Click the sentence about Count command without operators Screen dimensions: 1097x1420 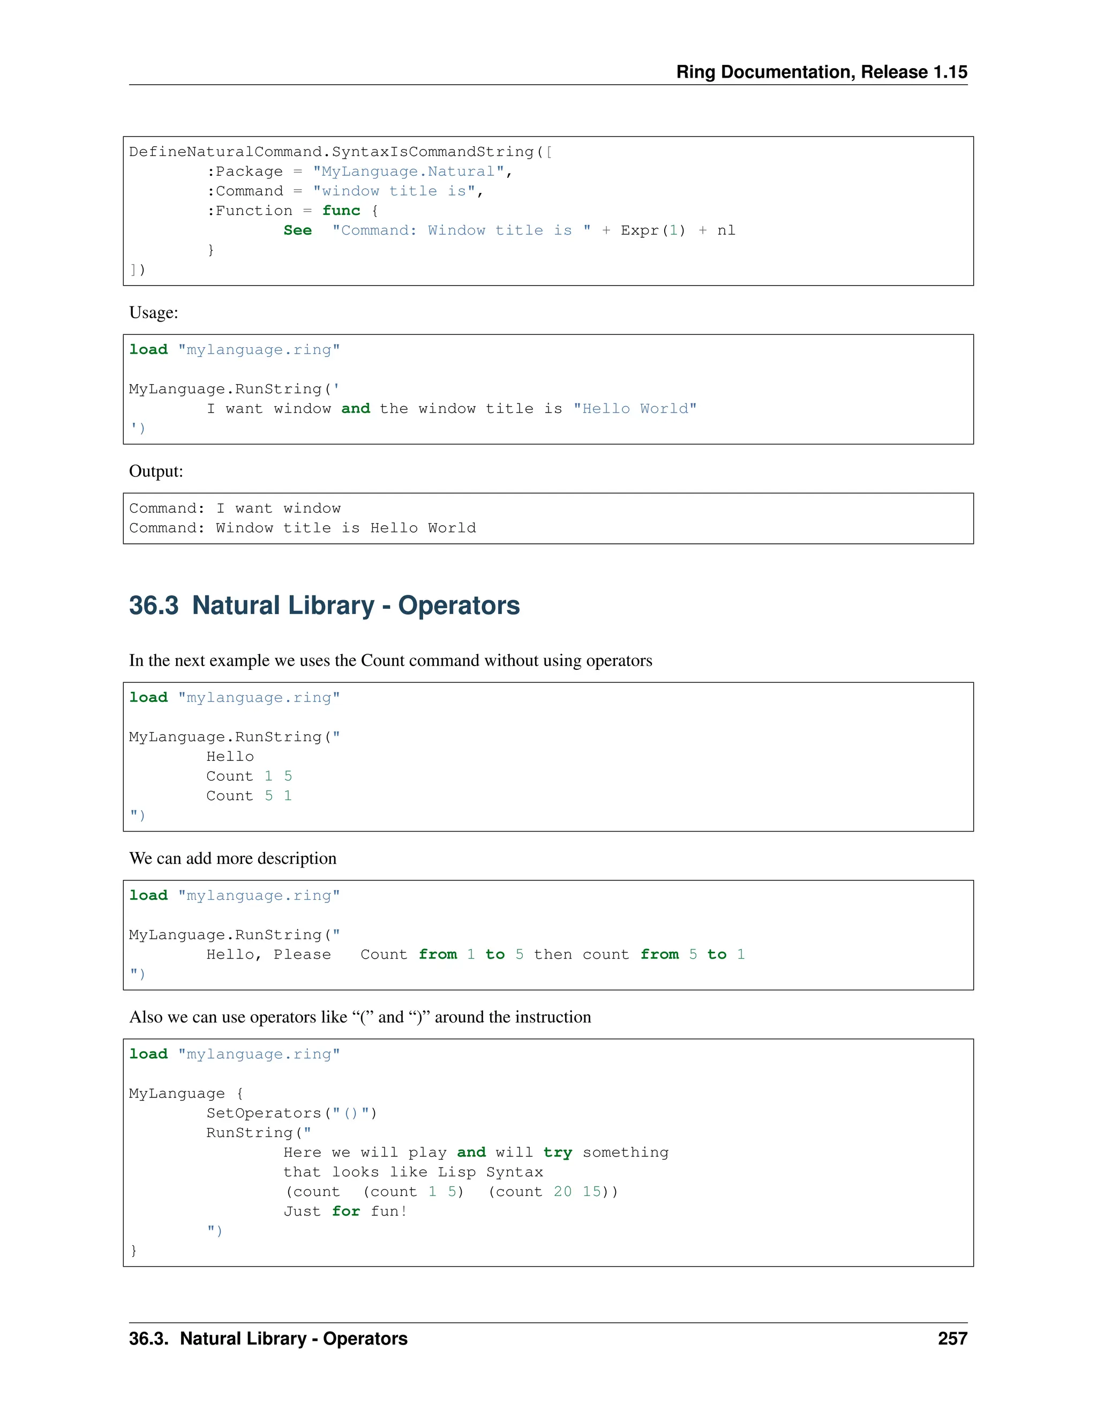(x=390, y=661)
